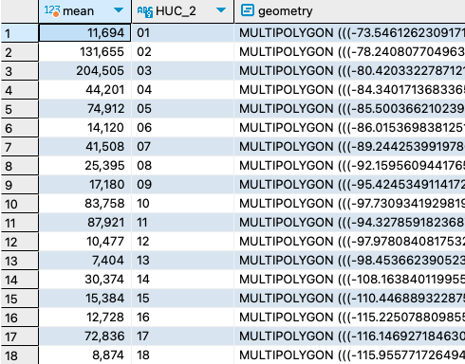Click the HUC_2 cell 07
This screenshot has width=465, height=364.
click(x=182, y=147)
